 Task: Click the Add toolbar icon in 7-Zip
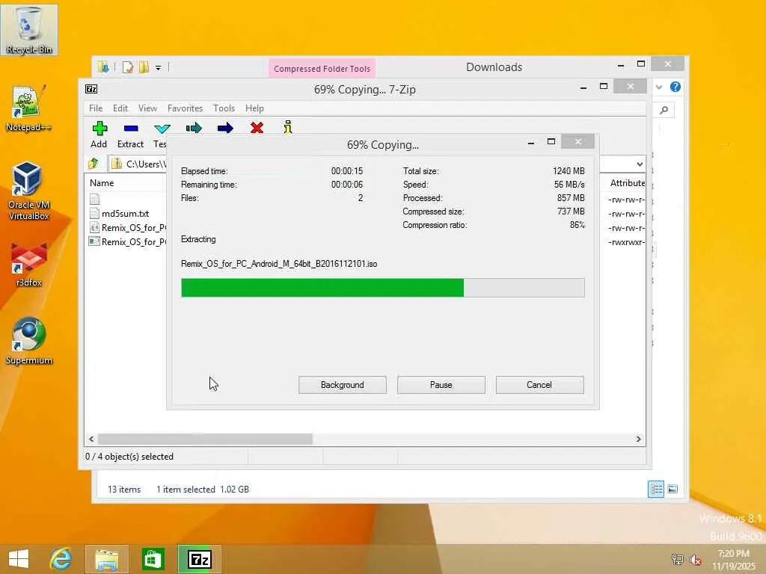[x=99, y=129]
